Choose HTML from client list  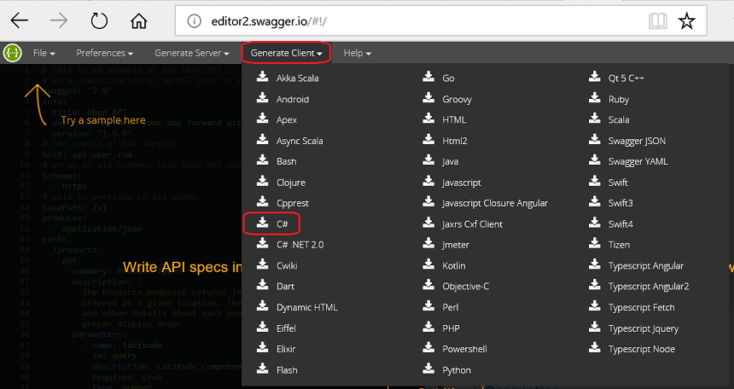[x=454, y=119]
